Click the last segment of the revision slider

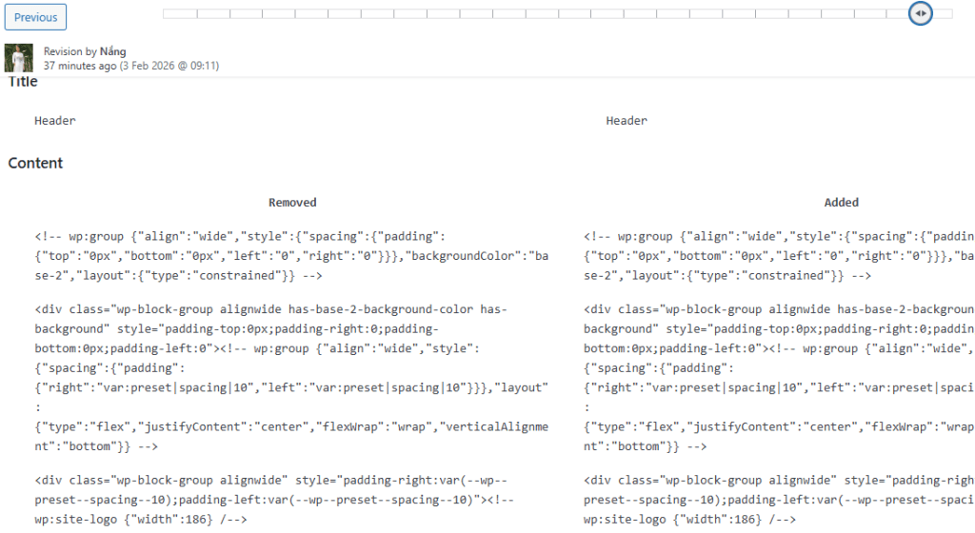(x=943, y=13)
